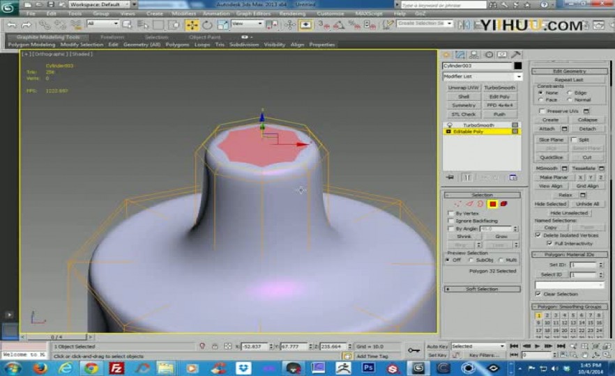Enable the By Vertex checkbox
The height and width of the screenshot is (376, 615).
coord(450,214)
